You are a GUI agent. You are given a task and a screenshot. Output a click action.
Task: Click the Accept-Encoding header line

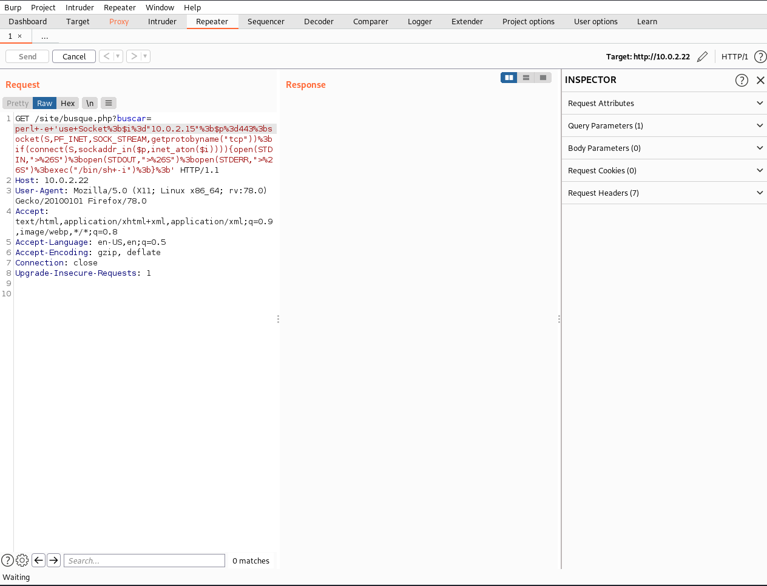click(x=88, y=252)
